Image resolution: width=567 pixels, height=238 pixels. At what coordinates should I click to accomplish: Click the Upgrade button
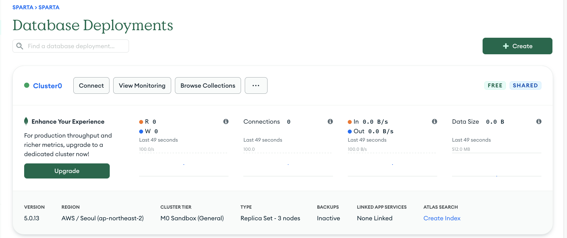click(67, 171)
